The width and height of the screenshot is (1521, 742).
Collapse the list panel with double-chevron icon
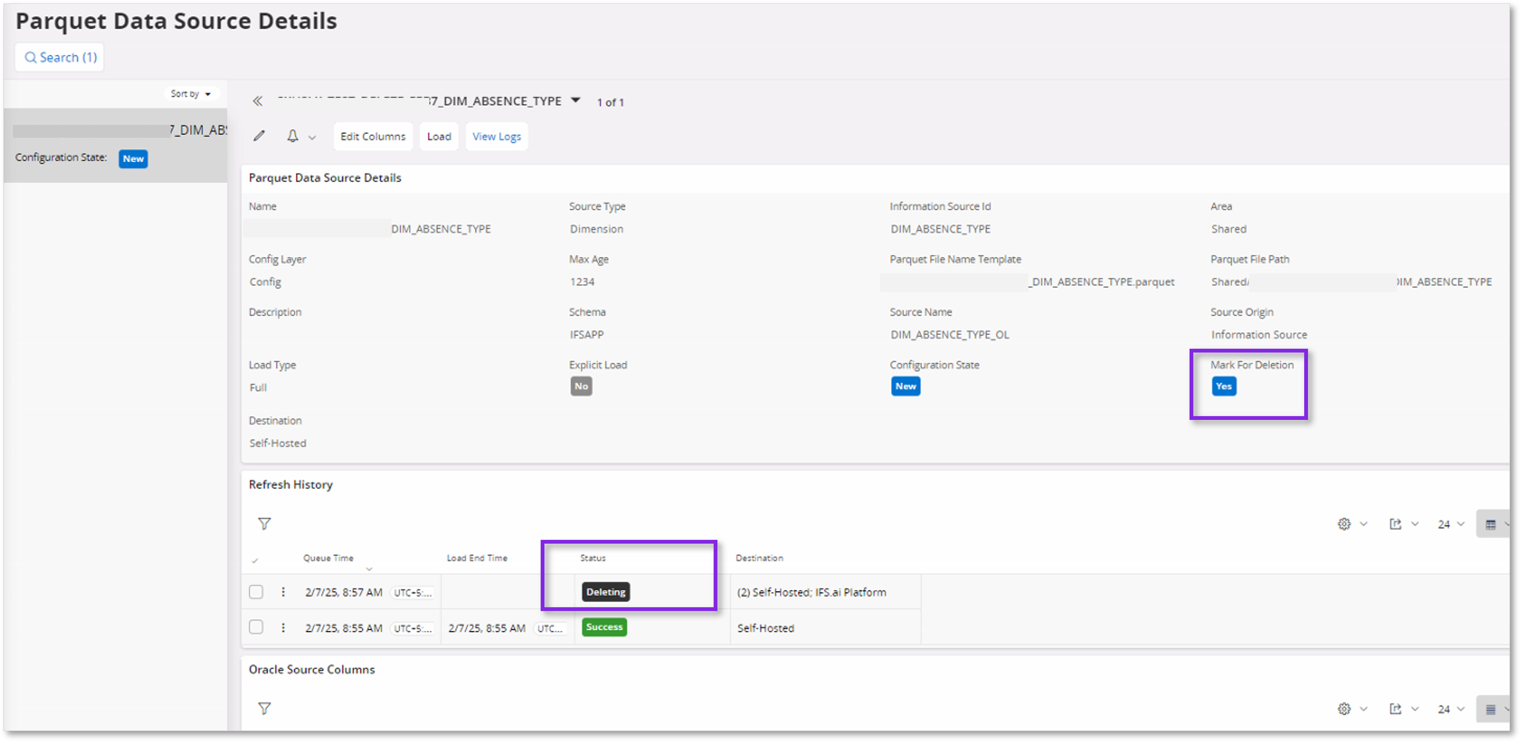click(258, 101)
